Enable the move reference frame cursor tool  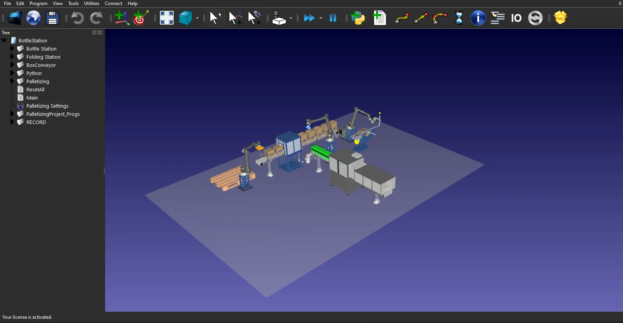point(235,18)
